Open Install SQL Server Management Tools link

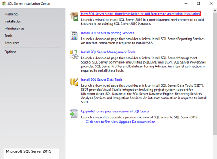[108, 52]
